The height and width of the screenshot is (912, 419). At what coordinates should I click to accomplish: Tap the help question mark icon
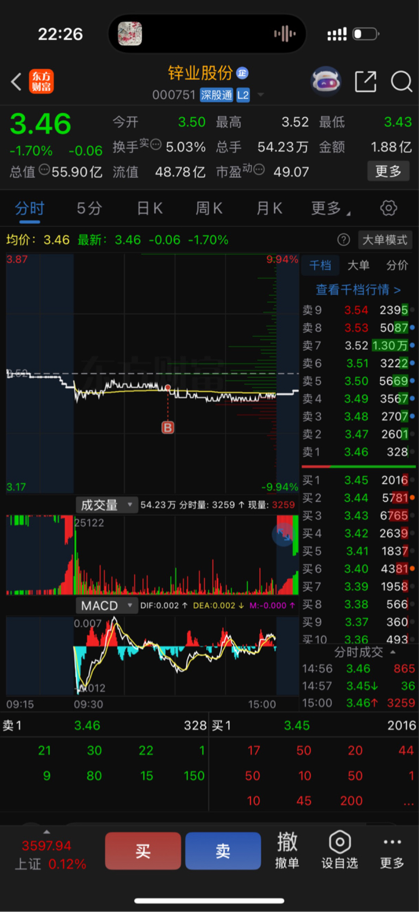tap(343, 239)
